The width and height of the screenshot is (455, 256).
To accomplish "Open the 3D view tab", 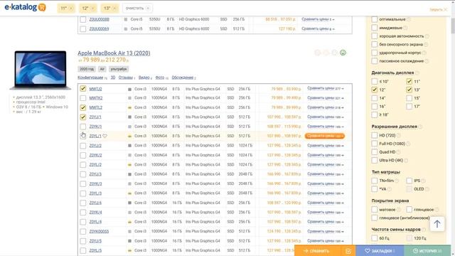I will coord(113,78).
